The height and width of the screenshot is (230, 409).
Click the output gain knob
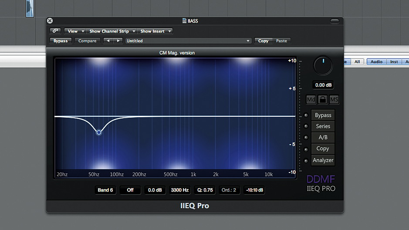(x=323, y=65)
